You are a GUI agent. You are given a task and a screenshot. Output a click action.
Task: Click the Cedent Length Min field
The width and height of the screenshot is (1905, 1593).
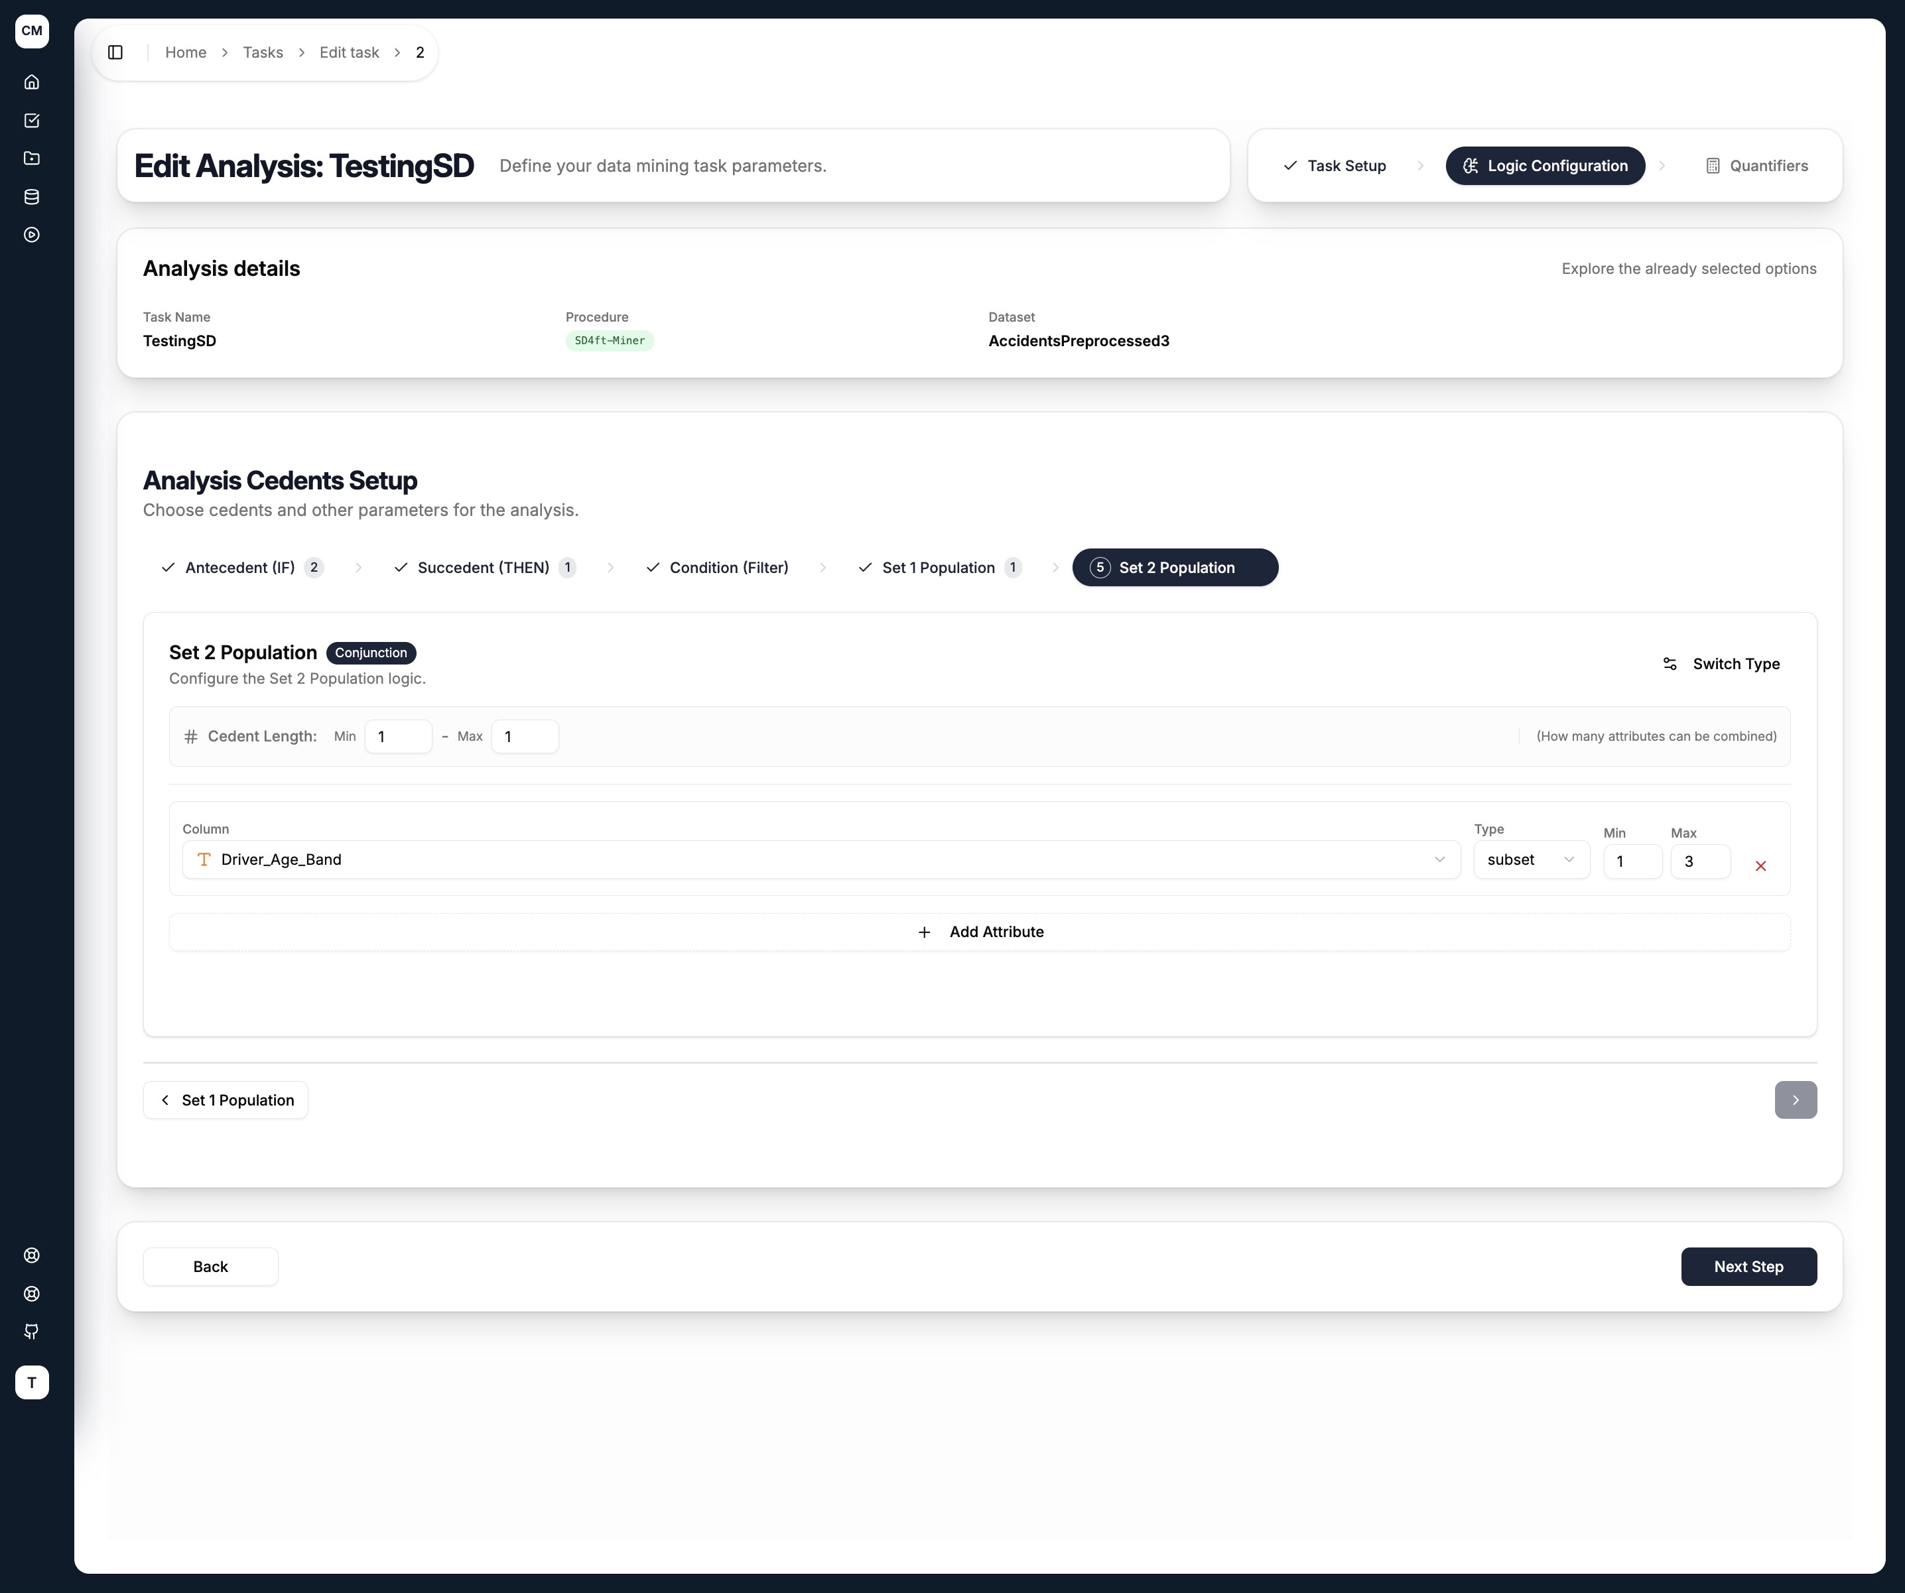tap(398, 737)
